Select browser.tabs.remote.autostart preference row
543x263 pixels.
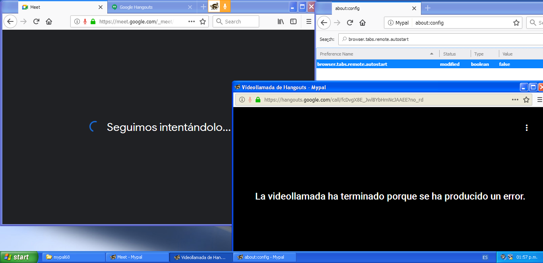[430, 64]
